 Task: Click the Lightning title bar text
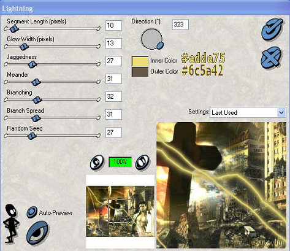pyautogui.click(x=17, y=9)
